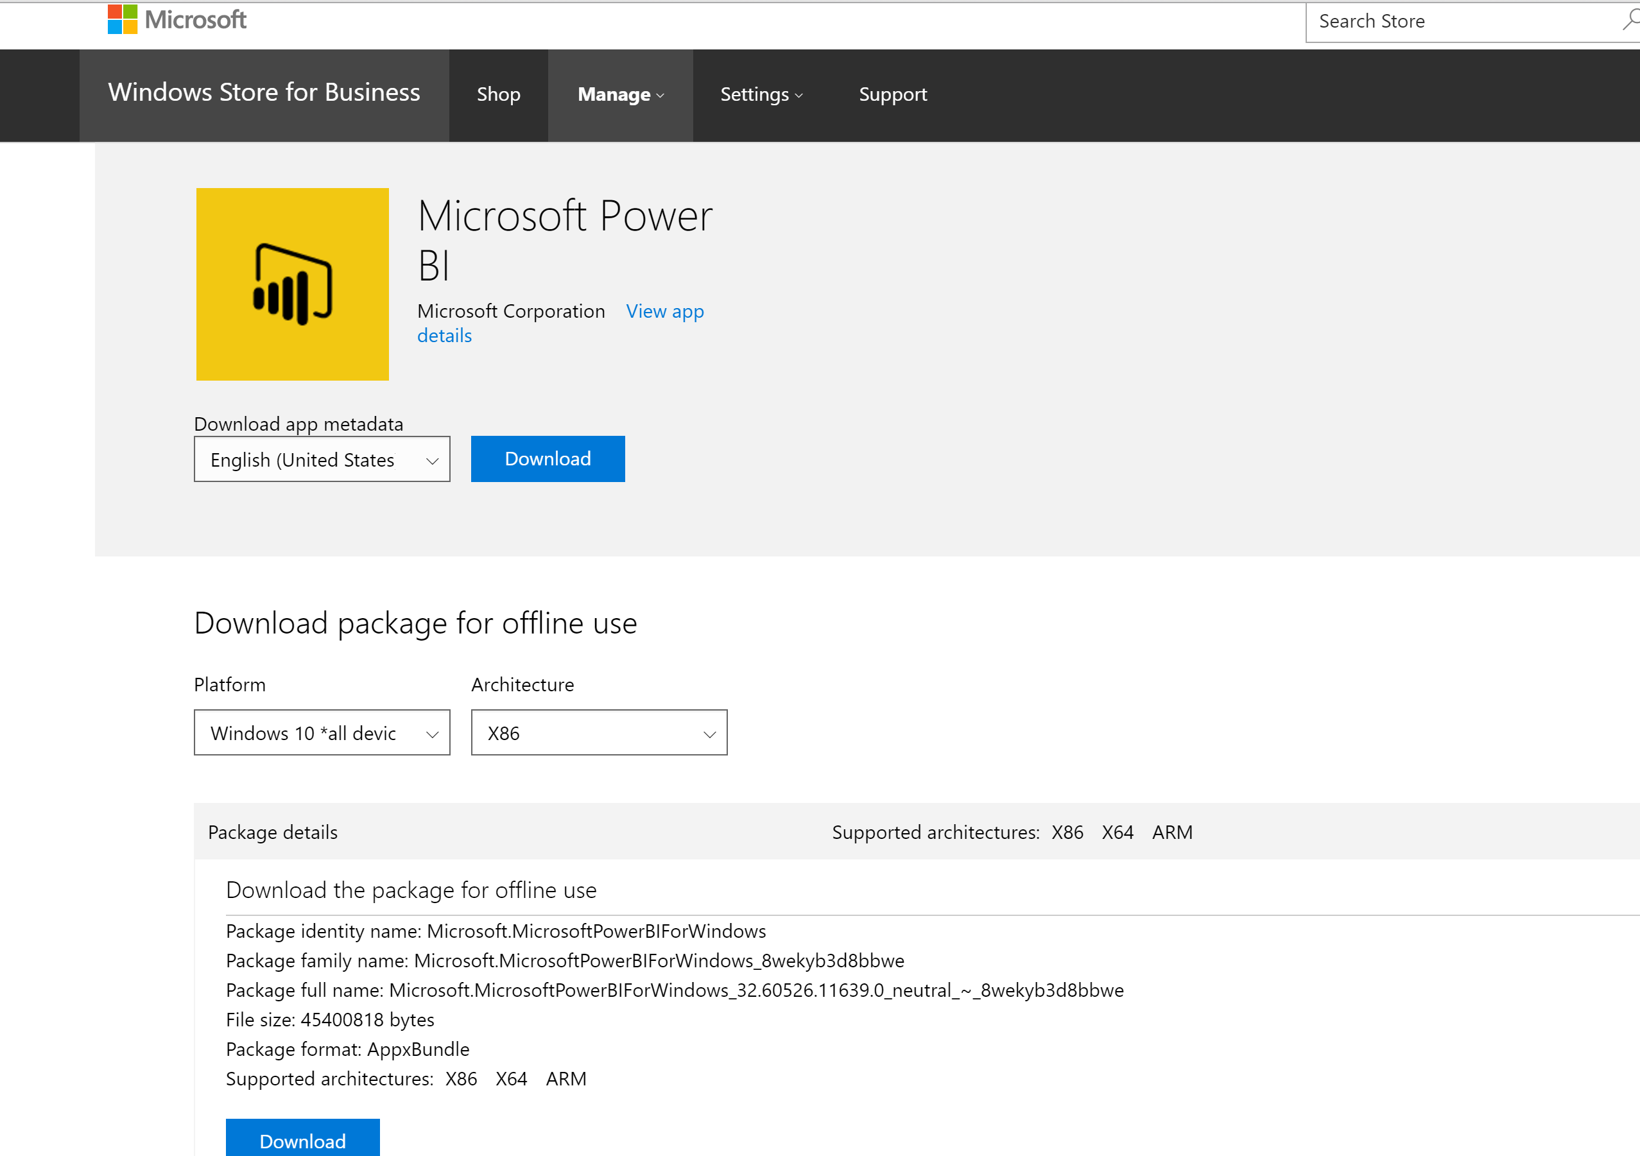Viewport: 1640px width, 1156px height.
Task: Open the metadata language dropdown
Action: coord(322,460)
